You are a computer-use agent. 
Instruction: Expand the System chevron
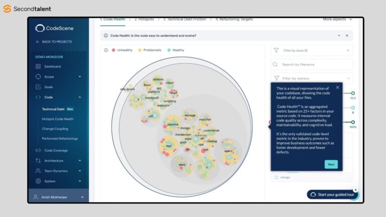[x=80, y=181]
